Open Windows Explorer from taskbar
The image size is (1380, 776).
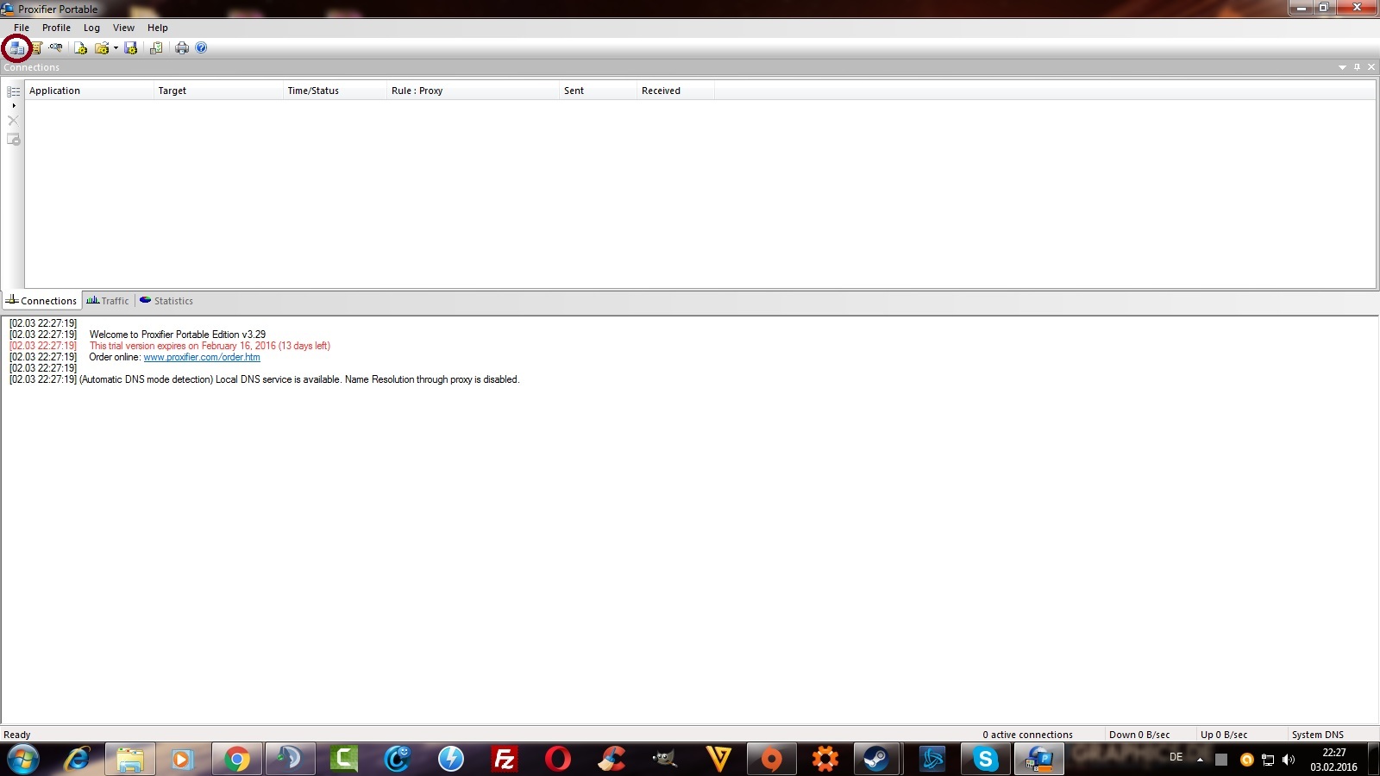pyautogui.click(x=130, y=760)
